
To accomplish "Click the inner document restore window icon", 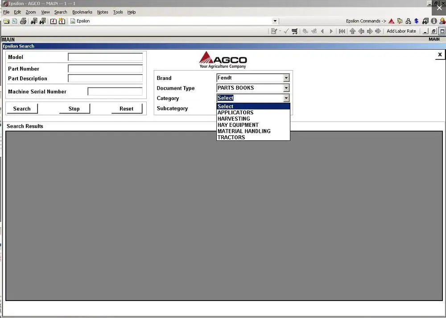I will 434,31.
